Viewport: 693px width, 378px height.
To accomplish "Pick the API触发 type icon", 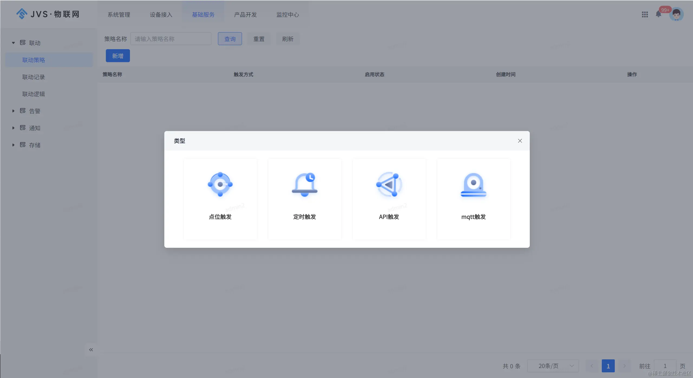I will point(389,184).
